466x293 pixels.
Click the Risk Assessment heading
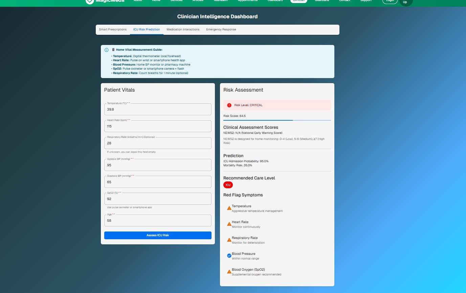[243, 90]
